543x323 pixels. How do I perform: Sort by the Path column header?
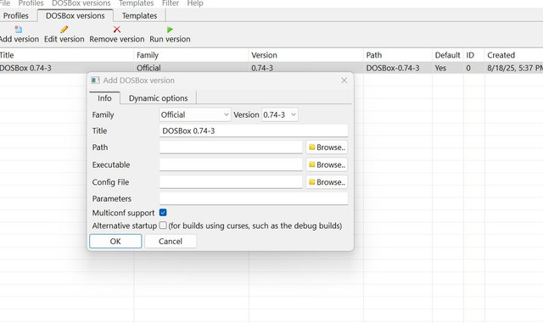pos(398,55)
